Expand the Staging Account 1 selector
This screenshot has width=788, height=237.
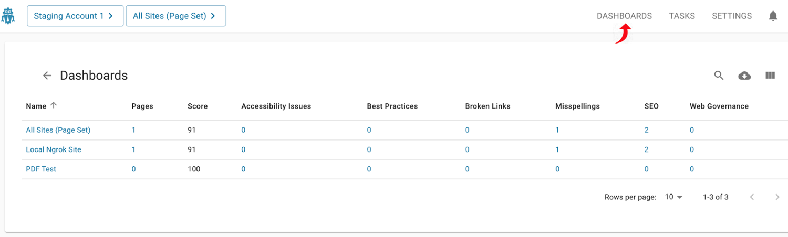click(75, 16)
